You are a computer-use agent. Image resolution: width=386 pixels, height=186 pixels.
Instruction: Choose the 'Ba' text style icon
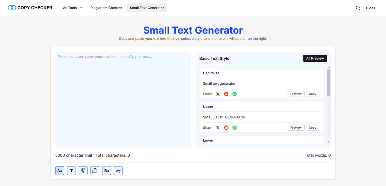pyautogui.click(x=106, y=171)
